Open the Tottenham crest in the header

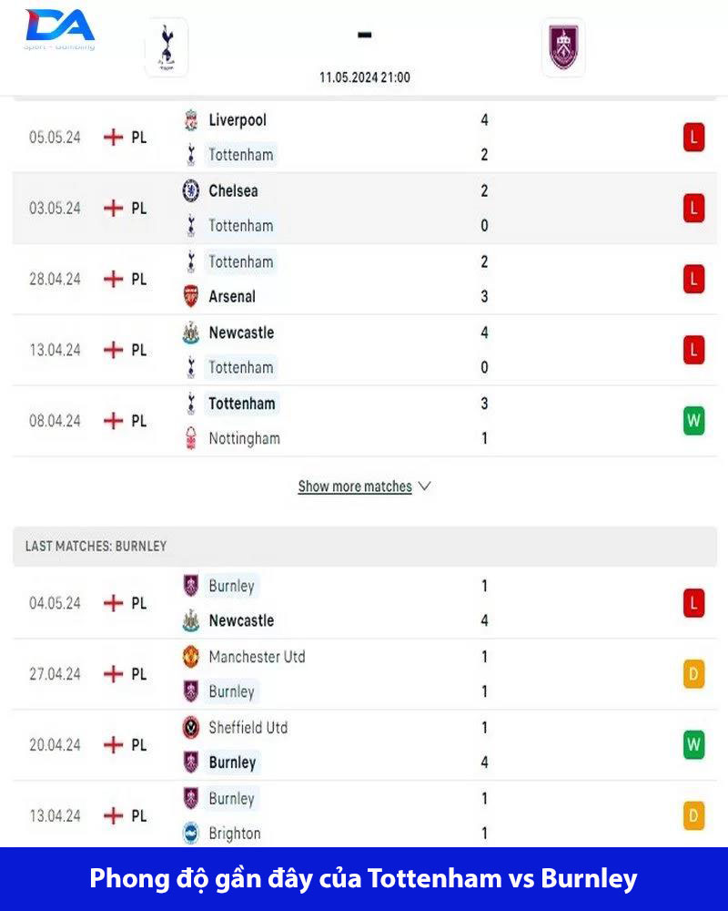(167, 47)
